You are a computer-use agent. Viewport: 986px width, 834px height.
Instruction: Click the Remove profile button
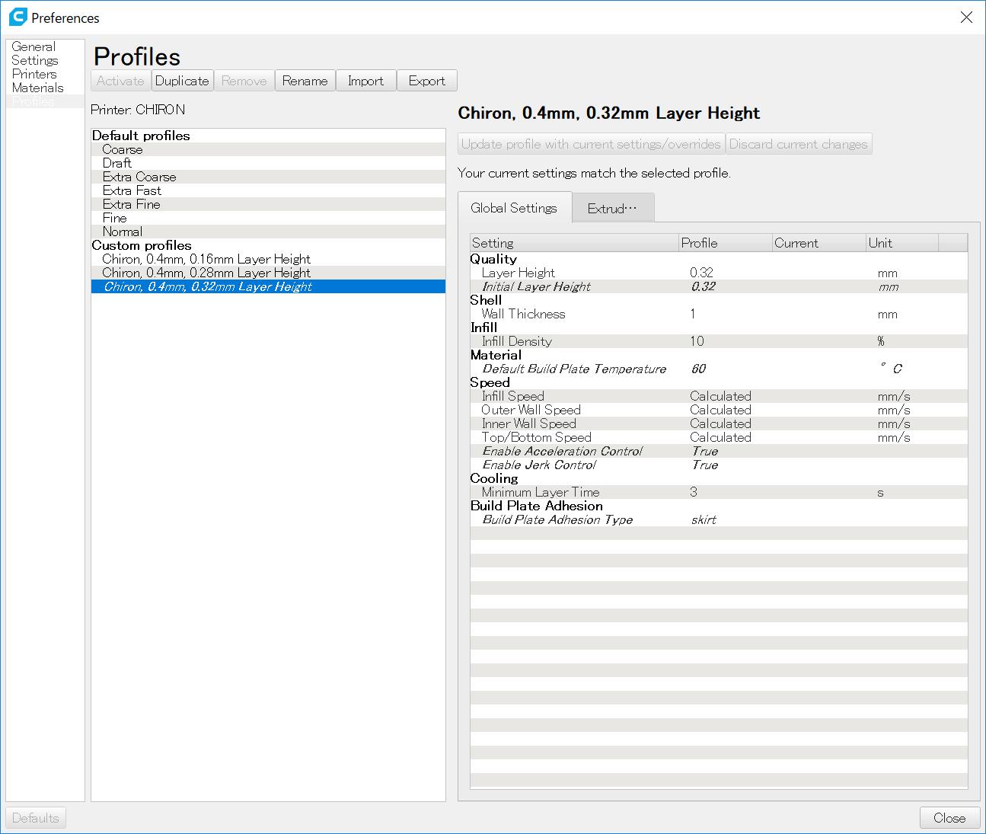(244, 81)
